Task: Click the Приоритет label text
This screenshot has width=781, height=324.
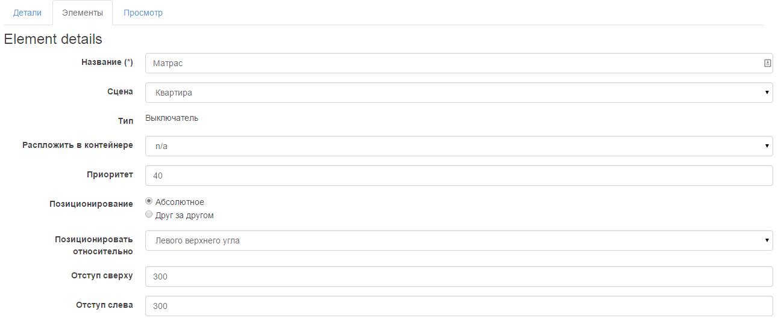Action: (110, 174)
